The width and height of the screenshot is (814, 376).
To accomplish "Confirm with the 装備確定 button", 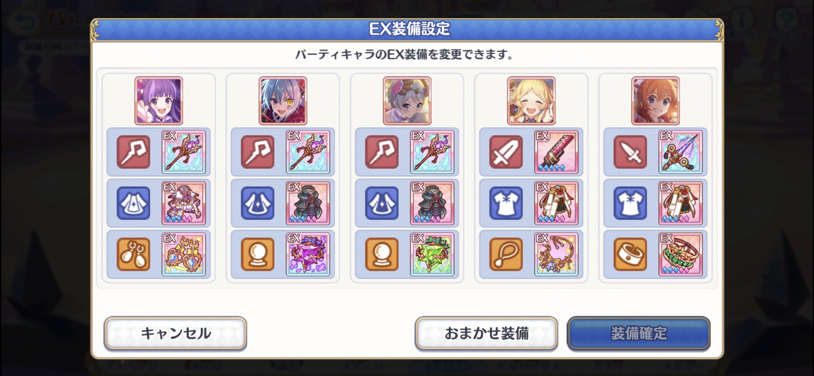I will coord(639,333).
